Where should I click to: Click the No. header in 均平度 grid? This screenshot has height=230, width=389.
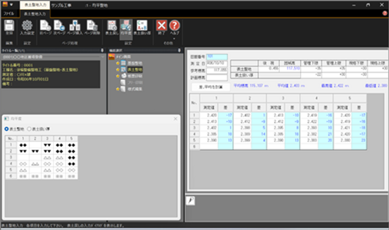pyautogui.click(x=11, y=138)
